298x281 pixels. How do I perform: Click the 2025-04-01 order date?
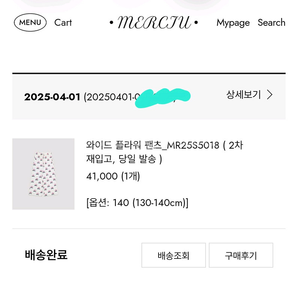[52, 97]
